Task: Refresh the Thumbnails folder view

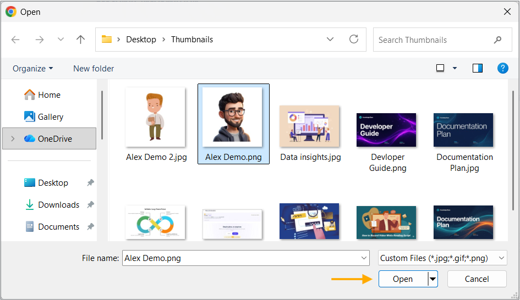Action: pos(354,39)
